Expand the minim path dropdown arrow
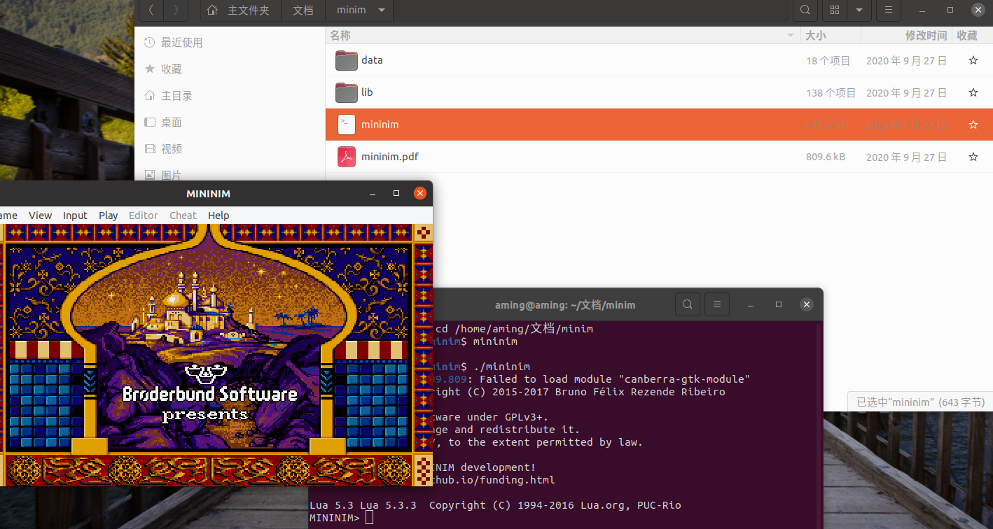993x529 pixels. click(x=382, y=10)
